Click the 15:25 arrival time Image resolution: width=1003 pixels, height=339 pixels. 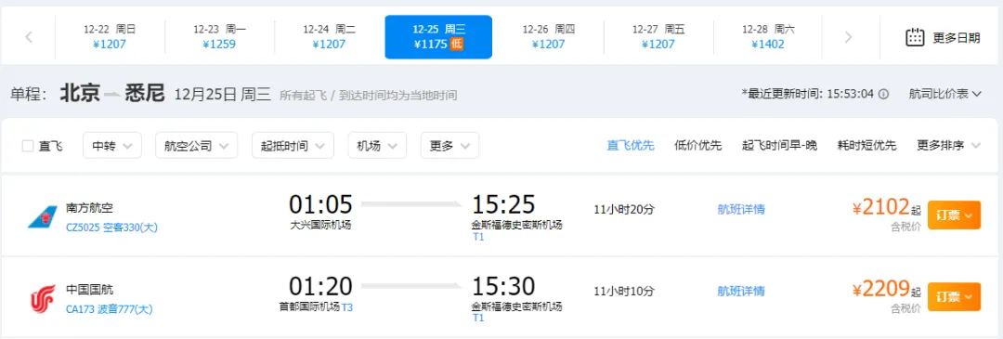click(503, 204)
